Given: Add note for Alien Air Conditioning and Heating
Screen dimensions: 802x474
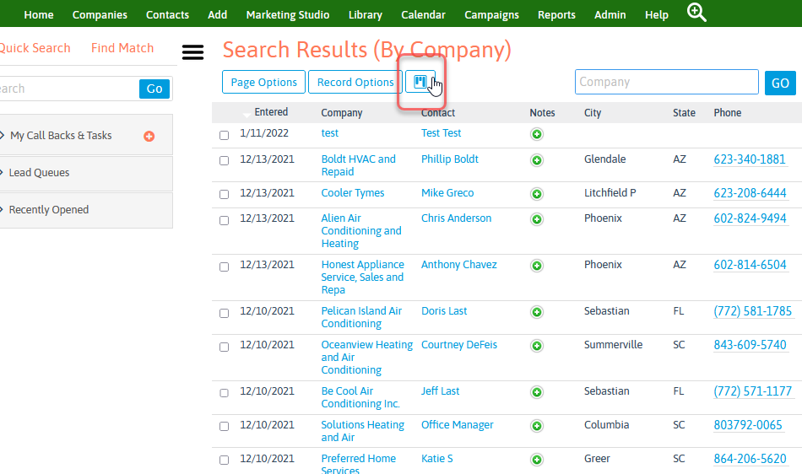Looking at the screenshot, I should click(537, 219).
